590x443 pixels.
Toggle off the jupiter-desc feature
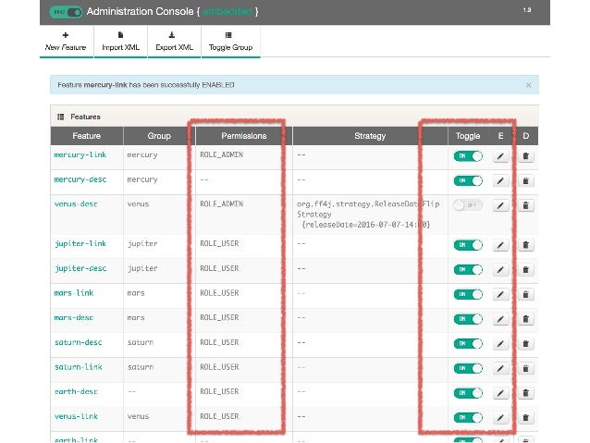pyautogui.click(x=468, y=269)
